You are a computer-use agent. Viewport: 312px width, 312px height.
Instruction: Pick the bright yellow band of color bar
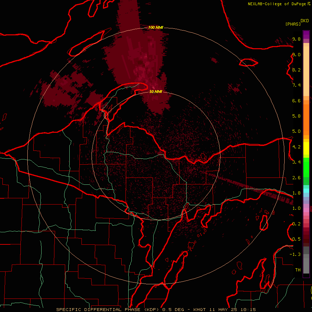click(x=306, y=148)
